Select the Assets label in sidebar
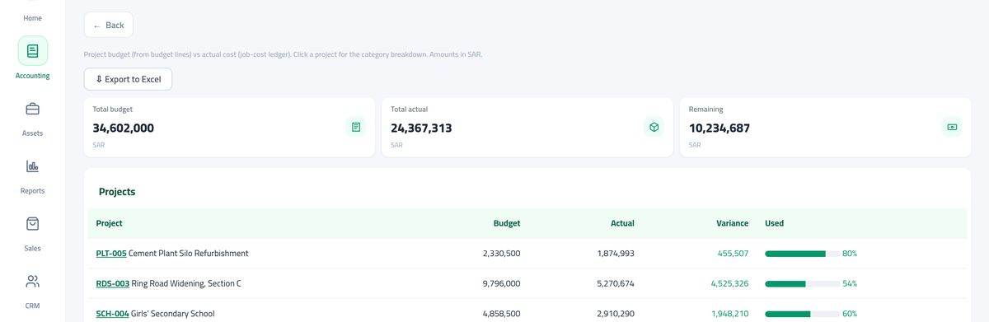The width and height of the screenshot is (989, 322). coord(33,133)
